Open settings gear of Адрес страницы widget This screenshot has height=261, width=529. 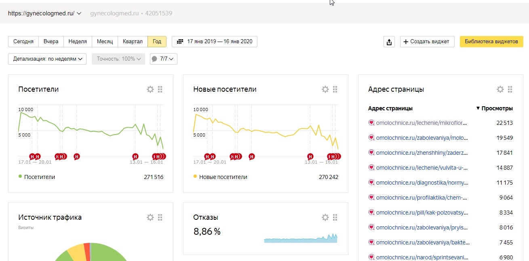(500, 89)
